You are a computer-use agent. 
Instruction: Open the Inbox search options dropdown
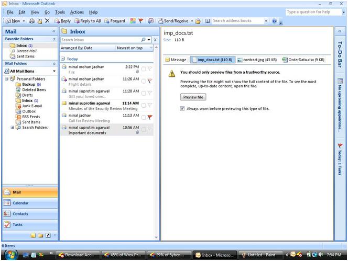point(149,40)
